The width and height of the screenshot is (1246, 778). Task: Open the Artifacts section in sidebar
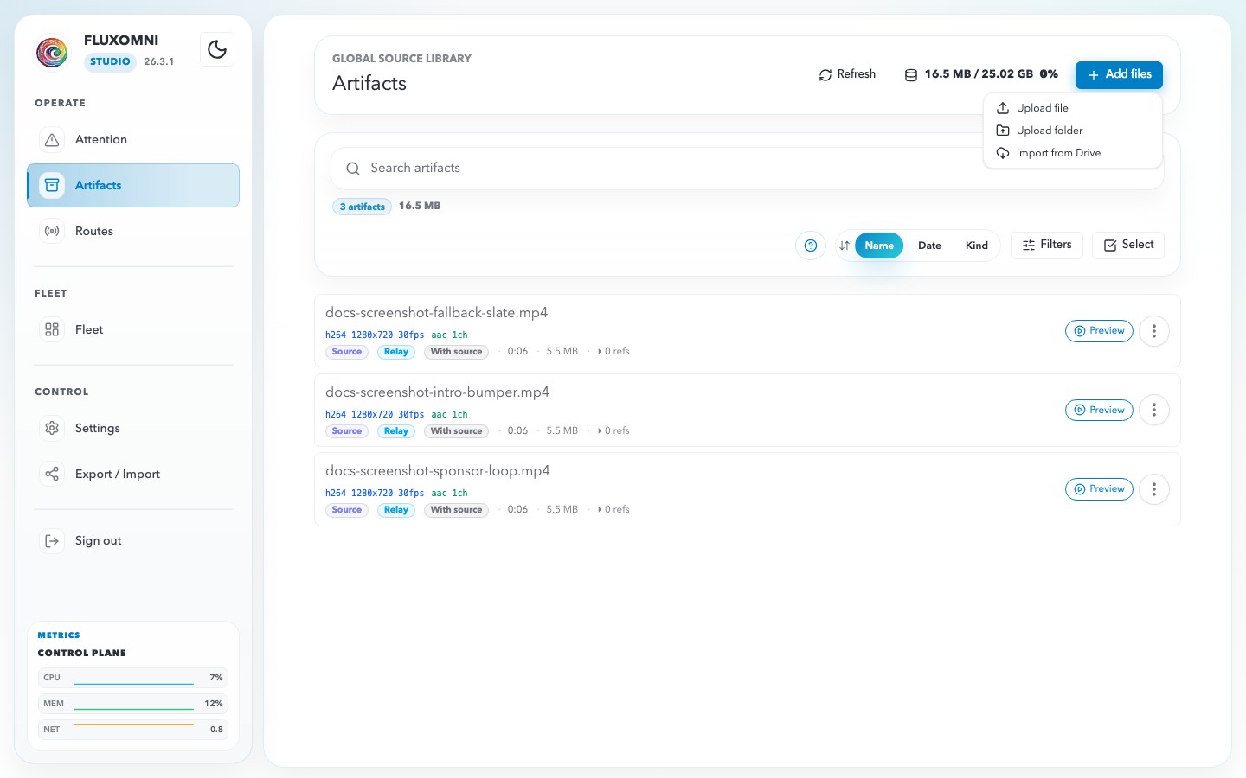pyautogui.click(x=133, y=185)
